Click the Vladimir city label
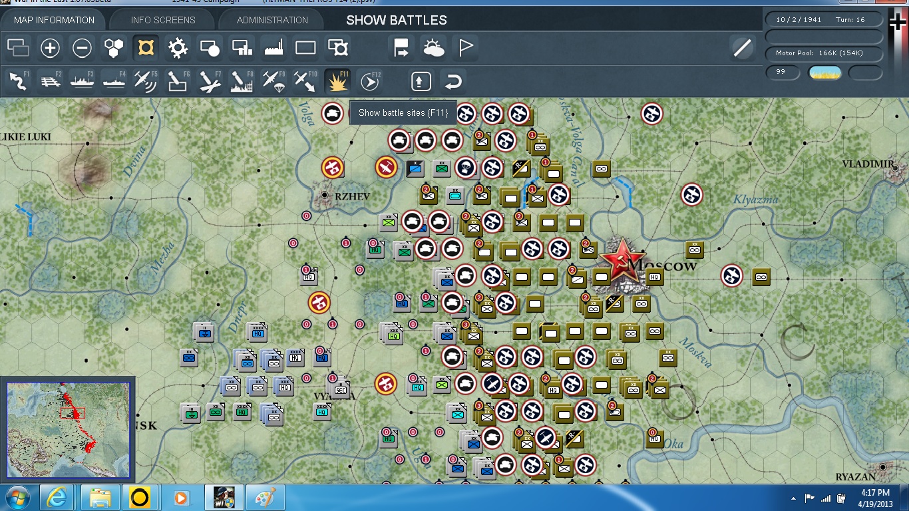The image size is (909, 511). 868,164
